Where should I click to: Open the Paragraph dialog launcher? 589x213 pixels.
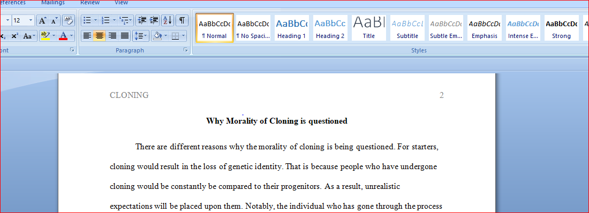click(x=186, y=50)
